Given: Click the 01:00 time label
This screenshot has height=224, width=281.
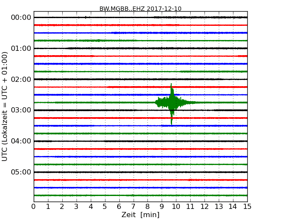Looking at the screenshot, I should (x=21, y=48).
